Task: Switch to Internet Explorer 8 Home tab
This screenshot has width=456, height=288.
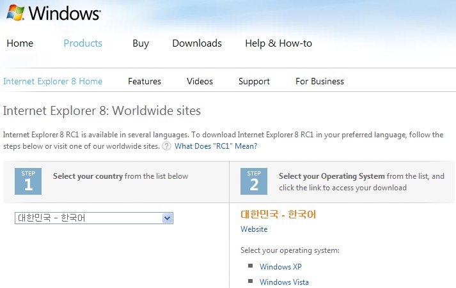Action: (52, 81)
